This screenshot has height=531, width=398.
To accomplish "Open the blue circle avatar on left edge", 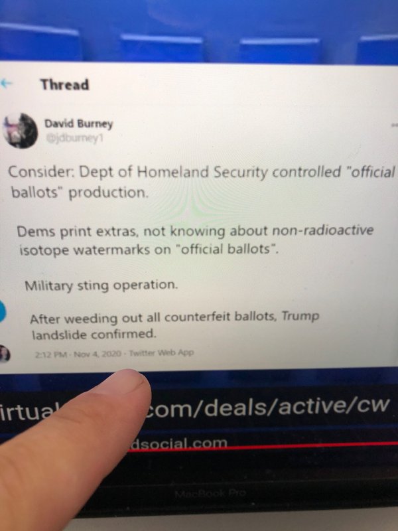I will (3, 311).
